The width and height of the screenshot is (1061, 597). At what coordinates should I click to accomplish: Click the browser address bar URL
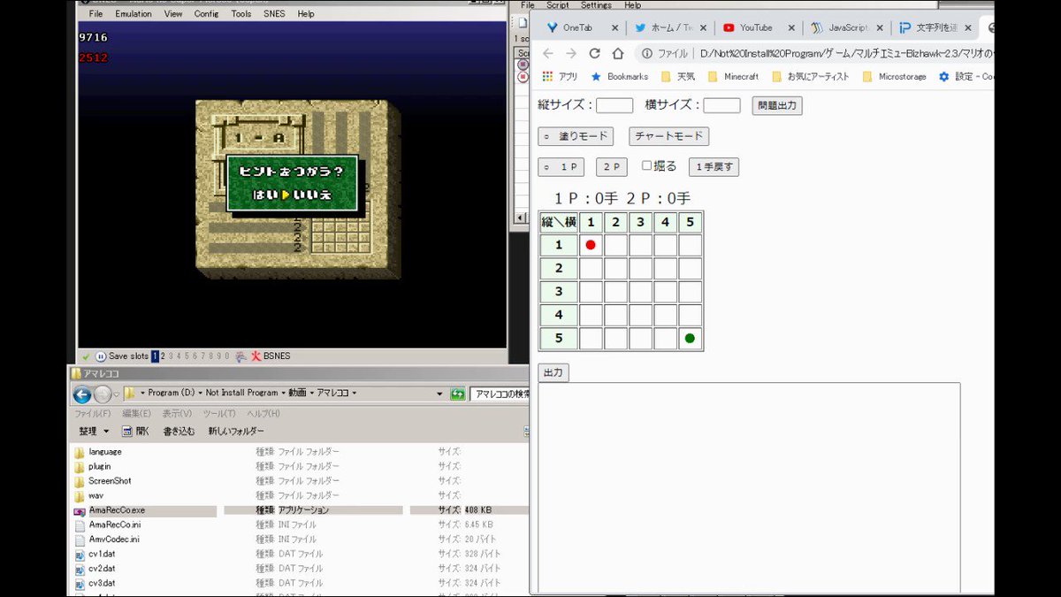tap(846, 53)
